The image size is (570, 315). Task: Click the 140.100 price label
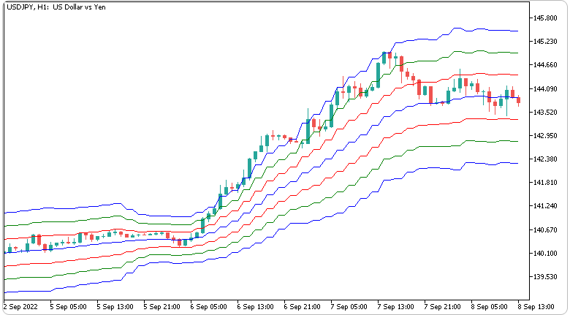click(545, 254)
